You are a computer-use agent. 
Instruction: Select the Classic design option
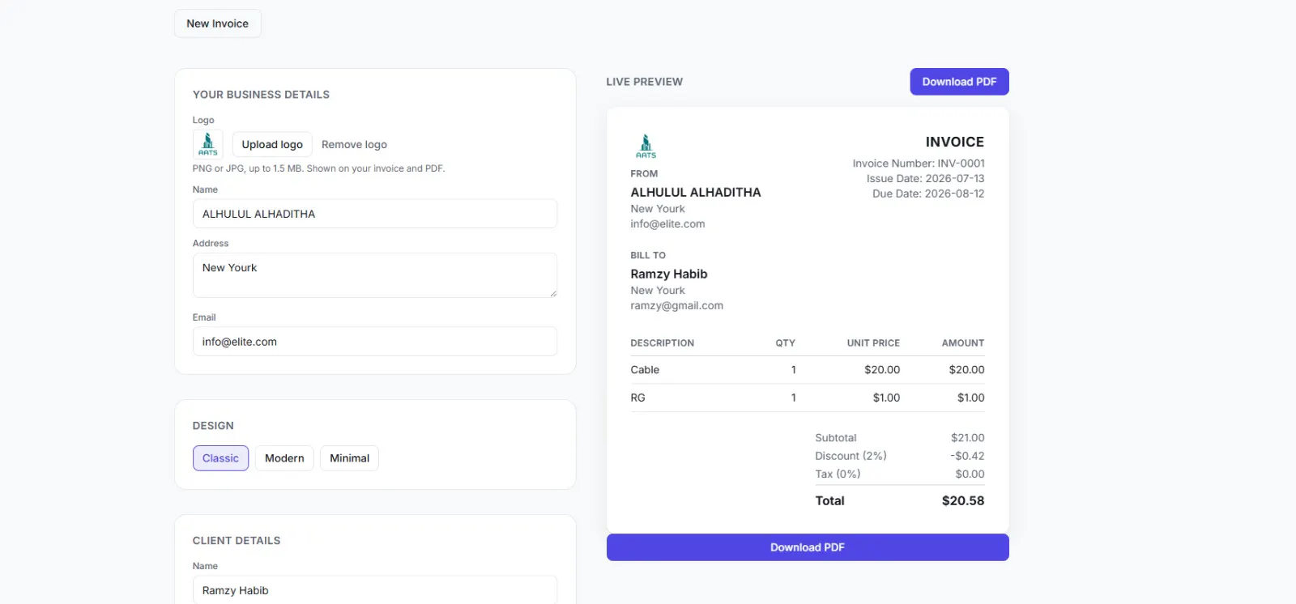point(220,458)
